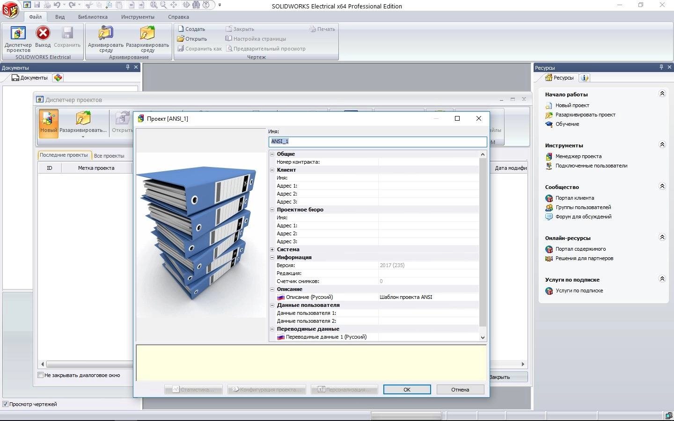The image size is (674, 421).
Task: Open the quick access toolbar customize dropdown
Action: click(220, 5)
